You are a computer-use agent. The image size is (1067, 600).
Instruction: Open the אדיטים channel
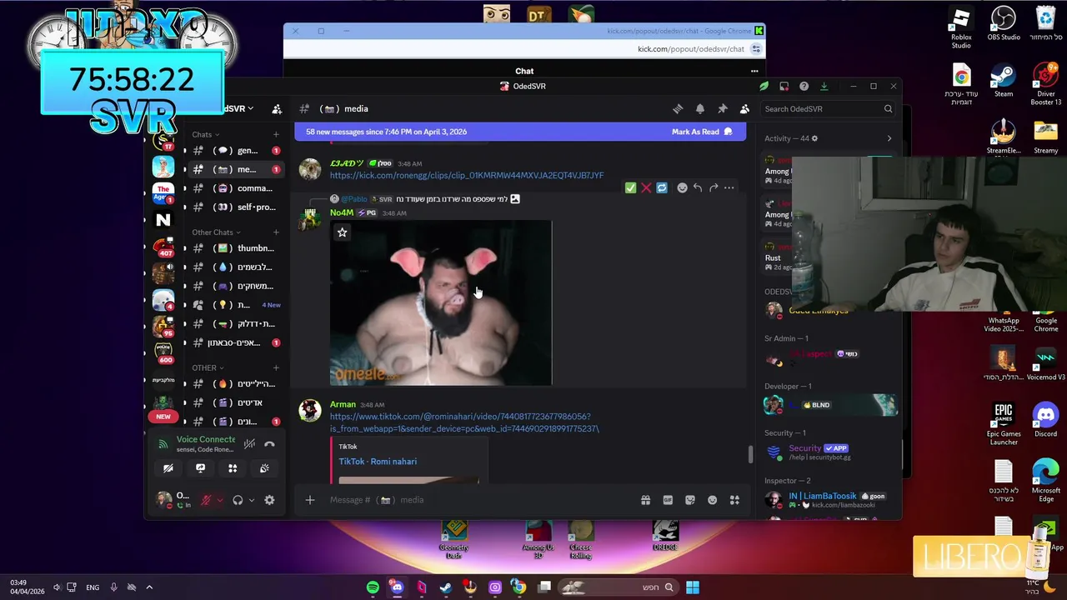(x=236, y=403)
